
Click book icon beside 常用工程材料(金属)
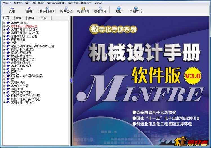point(8,29)
